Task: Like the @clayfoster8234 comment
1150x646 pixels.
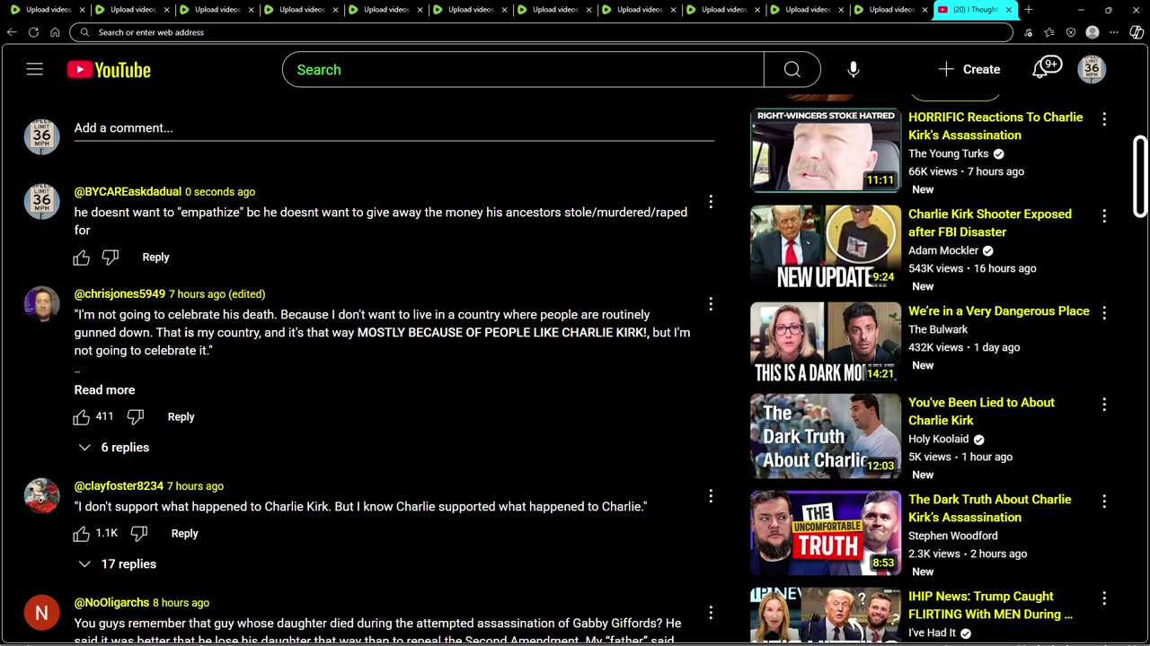Action: point(82,534)
